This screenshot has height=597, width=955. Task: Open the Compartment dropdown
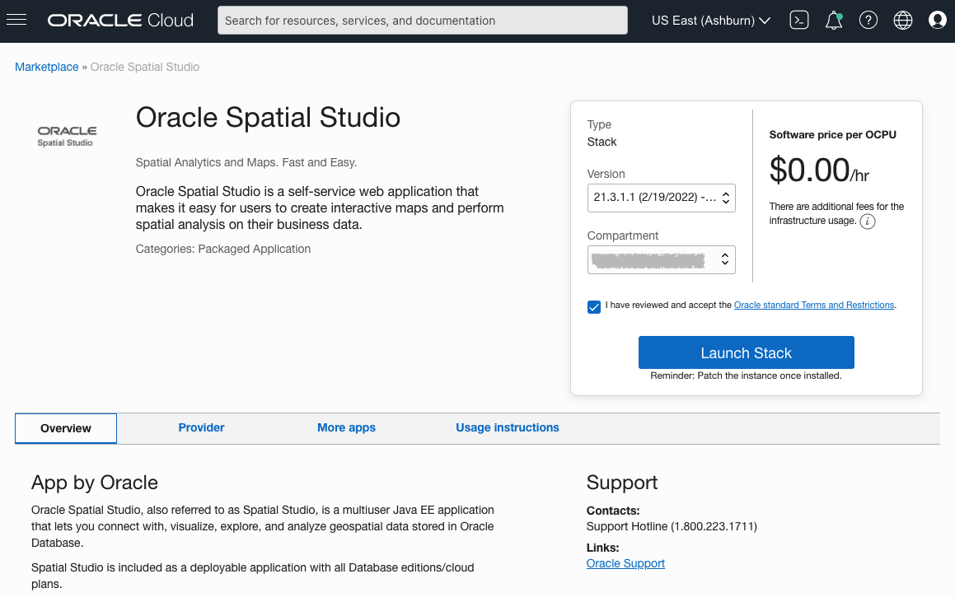661,259
